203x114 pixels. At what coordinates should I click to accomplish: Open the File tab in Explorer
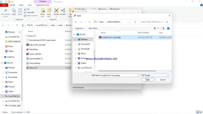pyautogui.click(x=4, y=5)
